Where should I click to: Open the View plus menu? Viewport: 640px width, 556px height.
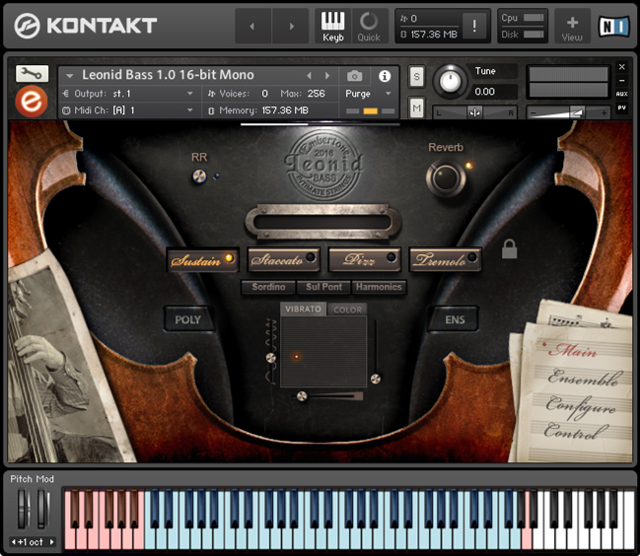click(x=572, y=27)
